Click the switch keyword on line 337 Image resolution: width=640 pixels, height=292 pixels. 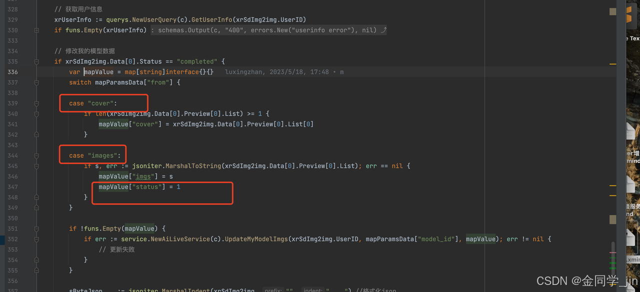click(x=80, y=82)
